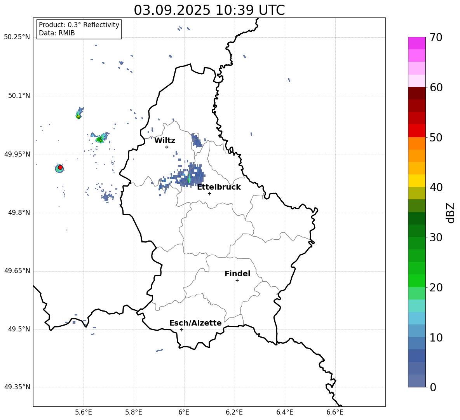
Task: Click the 50 tick label on colorbar
Action: click(436, 138)
